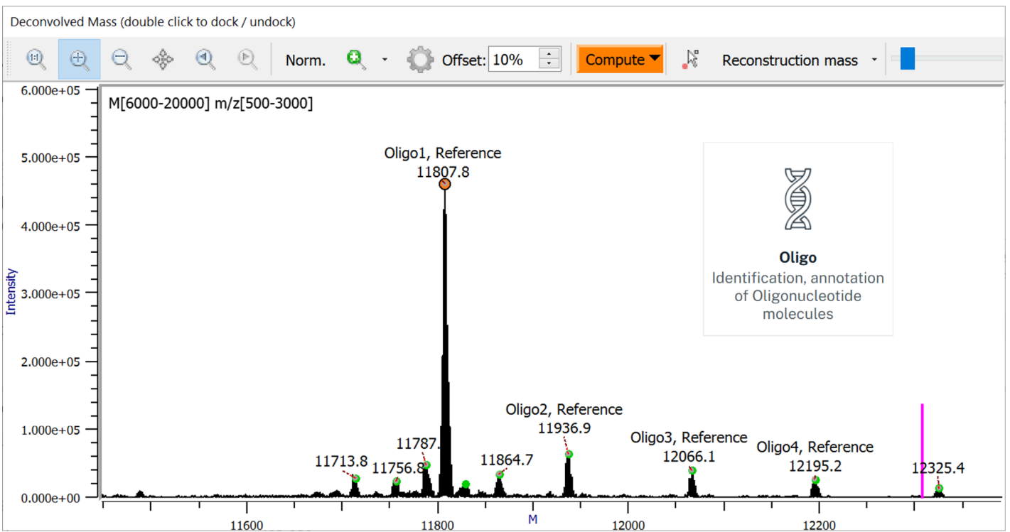This screenshot has width=1010, height=532.
Task: Select the zoom in tool
Action: (79, 59)
